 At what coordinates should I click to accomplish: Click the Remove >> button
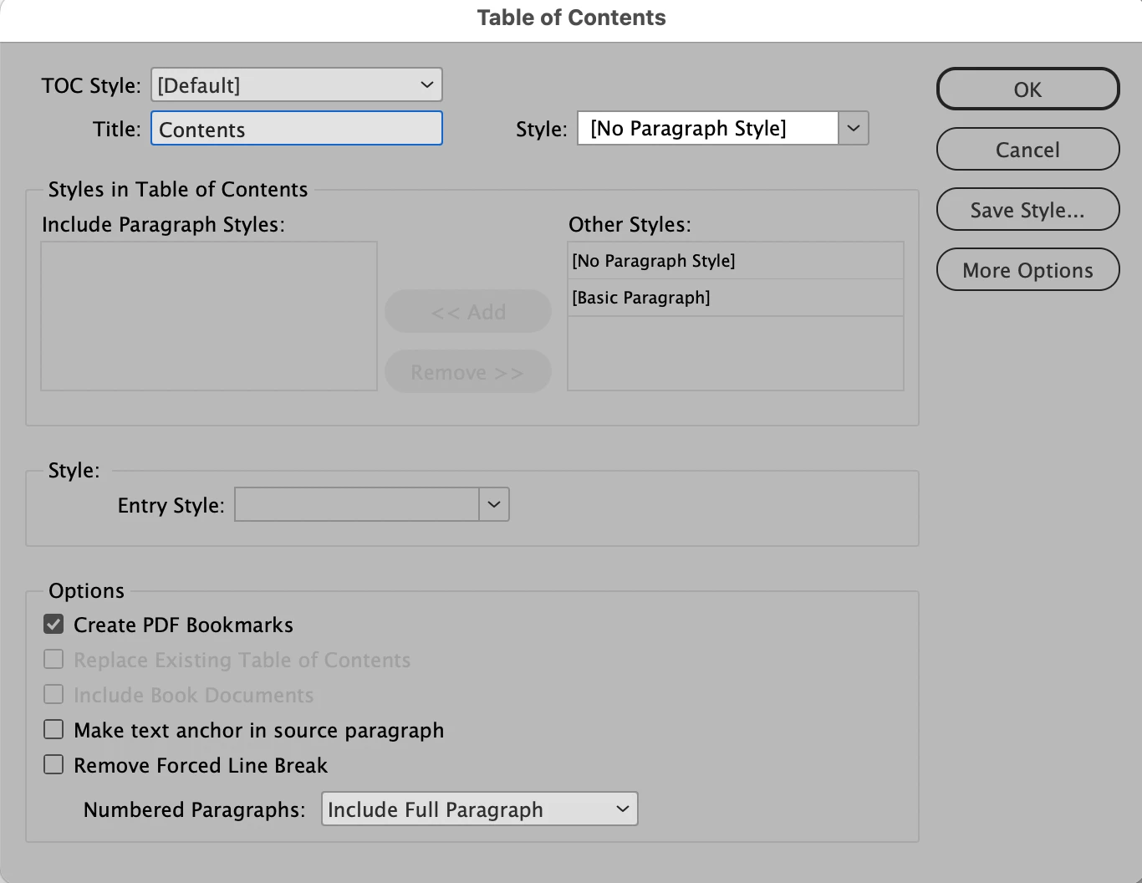coord(468,372)
